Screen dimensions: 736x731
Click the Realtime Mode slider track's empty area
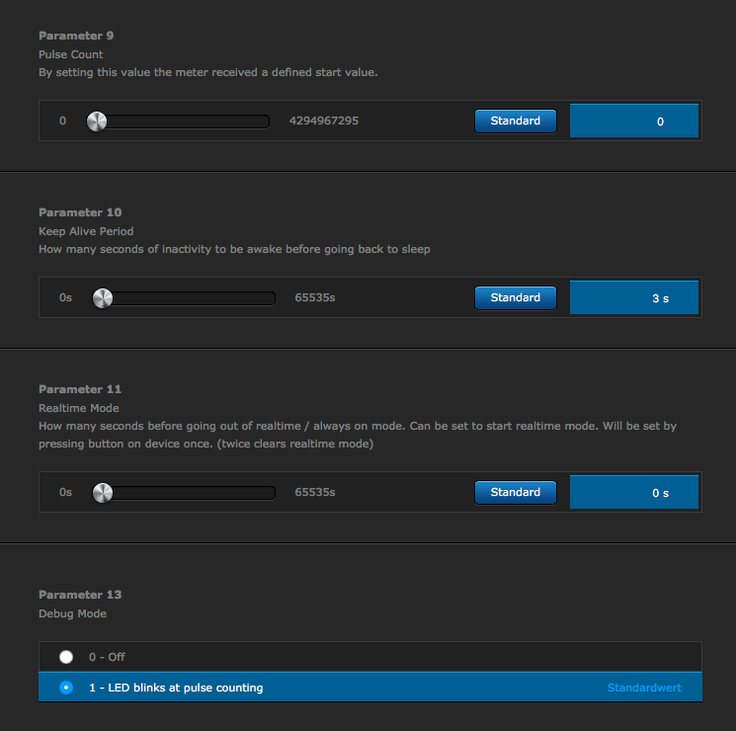[193, 493]
